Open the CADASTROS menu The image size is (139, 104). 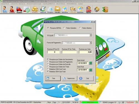pos(5,4)
